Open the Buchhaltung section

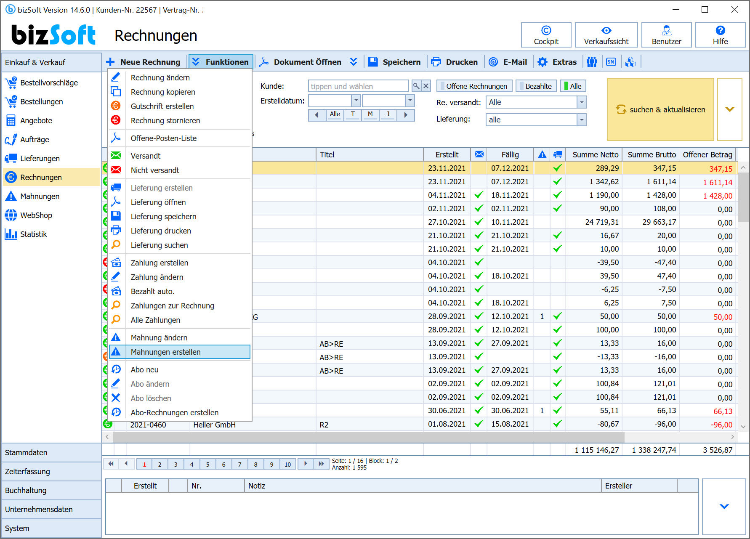(x=51, y=491)
